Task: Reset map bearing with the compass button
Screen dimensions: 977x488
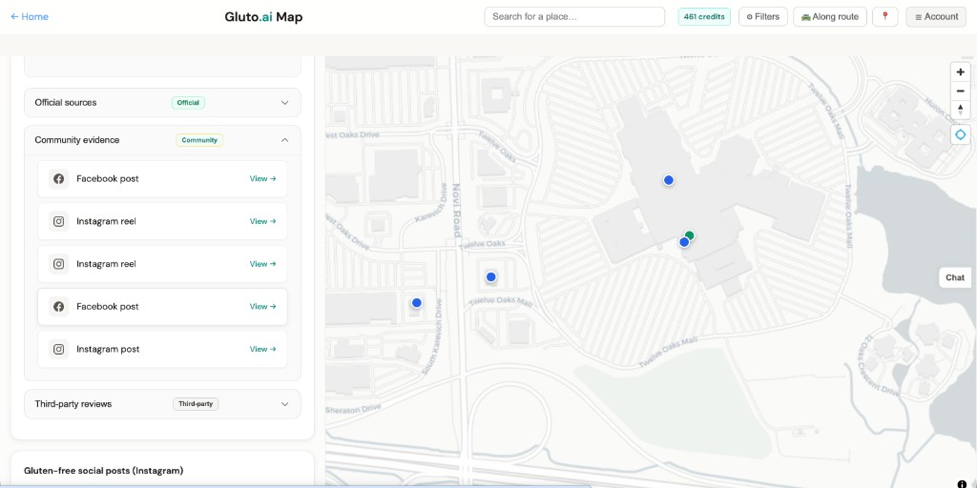Action: (x=960, y=111)
